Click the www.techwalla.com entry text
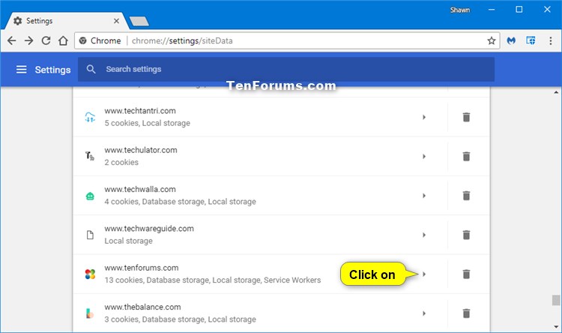 point(140,189)
